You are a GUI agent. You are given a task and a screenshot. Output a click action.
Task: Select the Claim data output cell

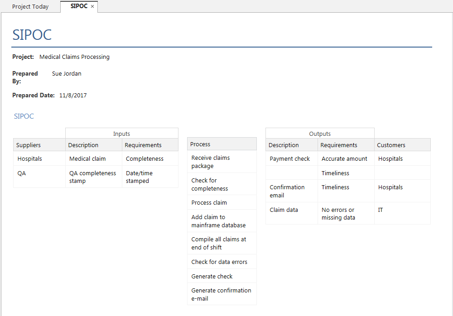pos(284,210)
